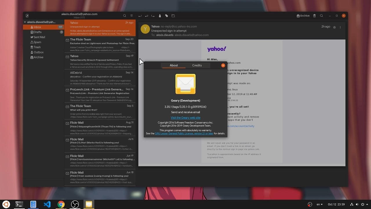Screen dimensions: 371x209
Task: Launch Terminal from the taskbar
Action: tap(19, 204)
